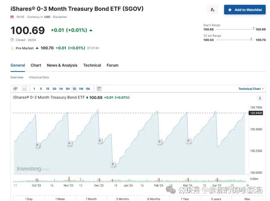This screenshot has height=201, width=270.
Task: Click the news overlay icon in chart toolbar
Action: coord(99,89)
